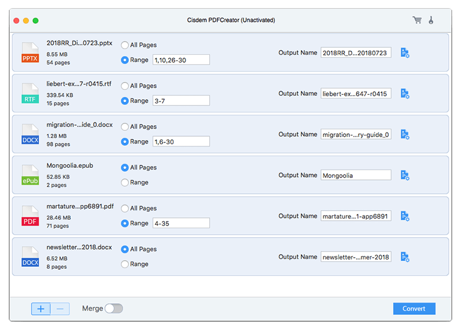Click output name field martature...1-app6891

[x=356, y=216]
